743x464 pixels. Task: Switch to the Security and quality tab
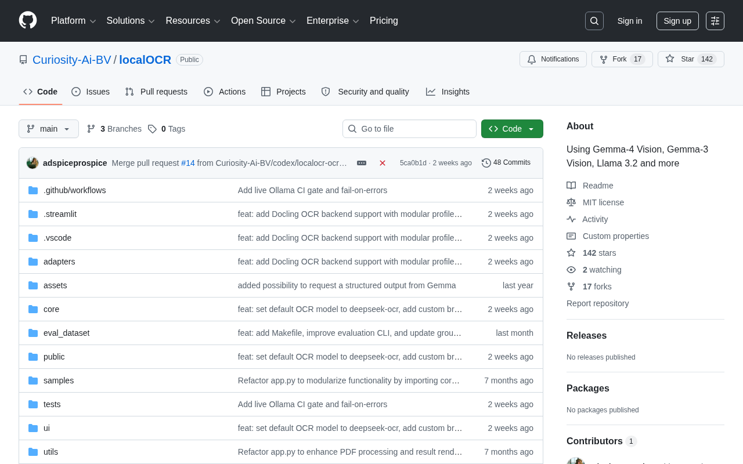click(365, 92)
